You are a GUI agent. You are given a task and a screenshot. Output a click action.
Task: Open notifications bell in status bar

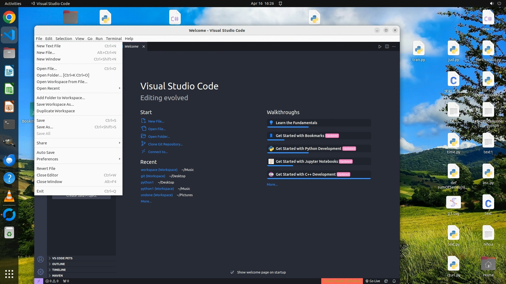point(394,281)
